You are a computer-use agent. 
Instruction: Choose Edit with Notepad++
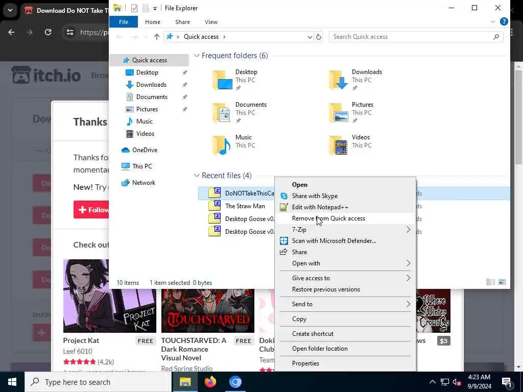[x=345, y=207]
